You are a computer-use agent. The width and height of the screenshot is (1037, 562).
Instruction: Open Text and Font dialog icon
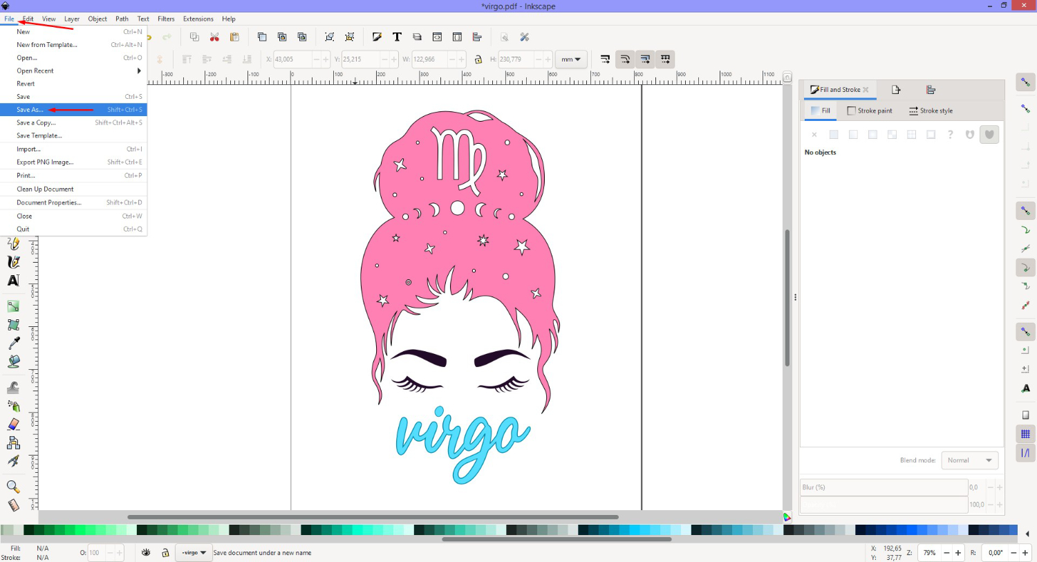click(x=397, y=37)
